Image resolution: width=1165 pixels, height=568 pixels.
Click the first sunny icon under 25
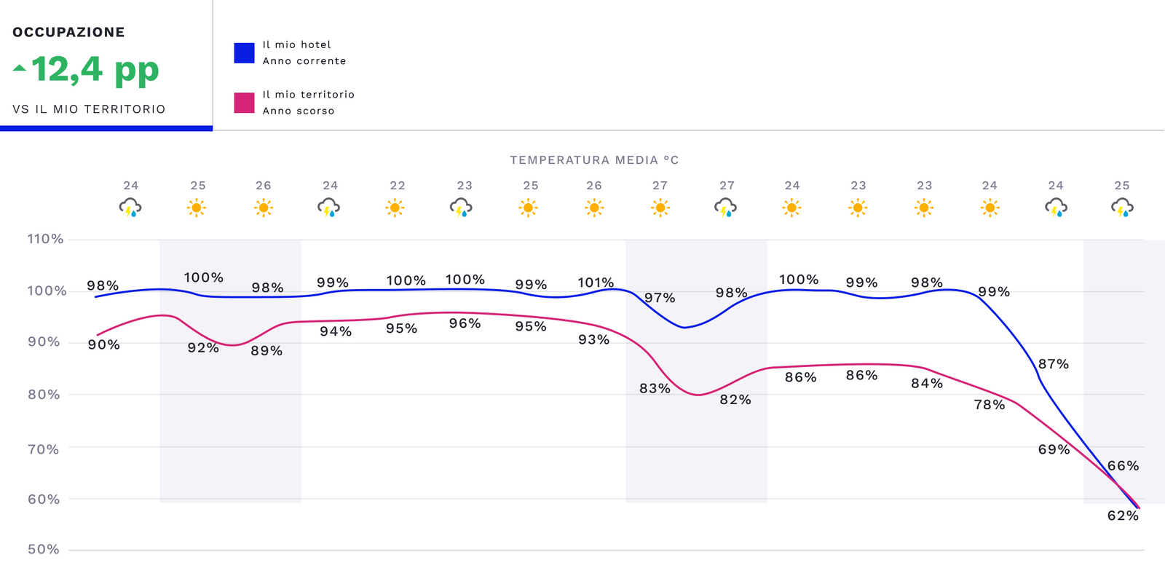[x=196, y=208]
